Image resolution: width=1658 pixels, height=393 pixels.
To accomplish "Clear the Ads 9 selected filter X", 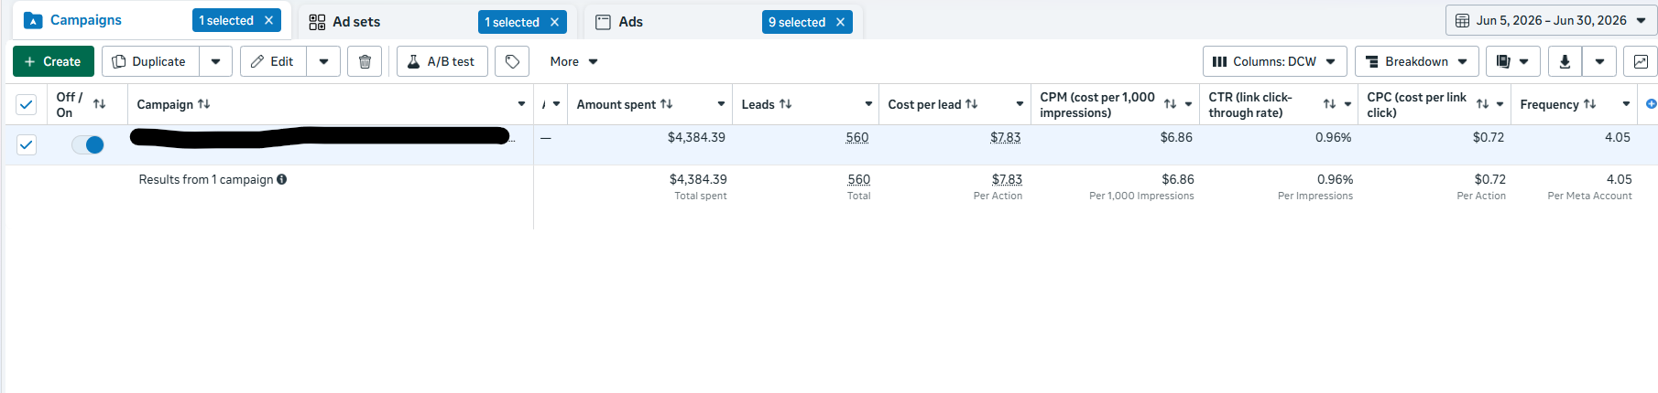I will [x=840, y=22].
